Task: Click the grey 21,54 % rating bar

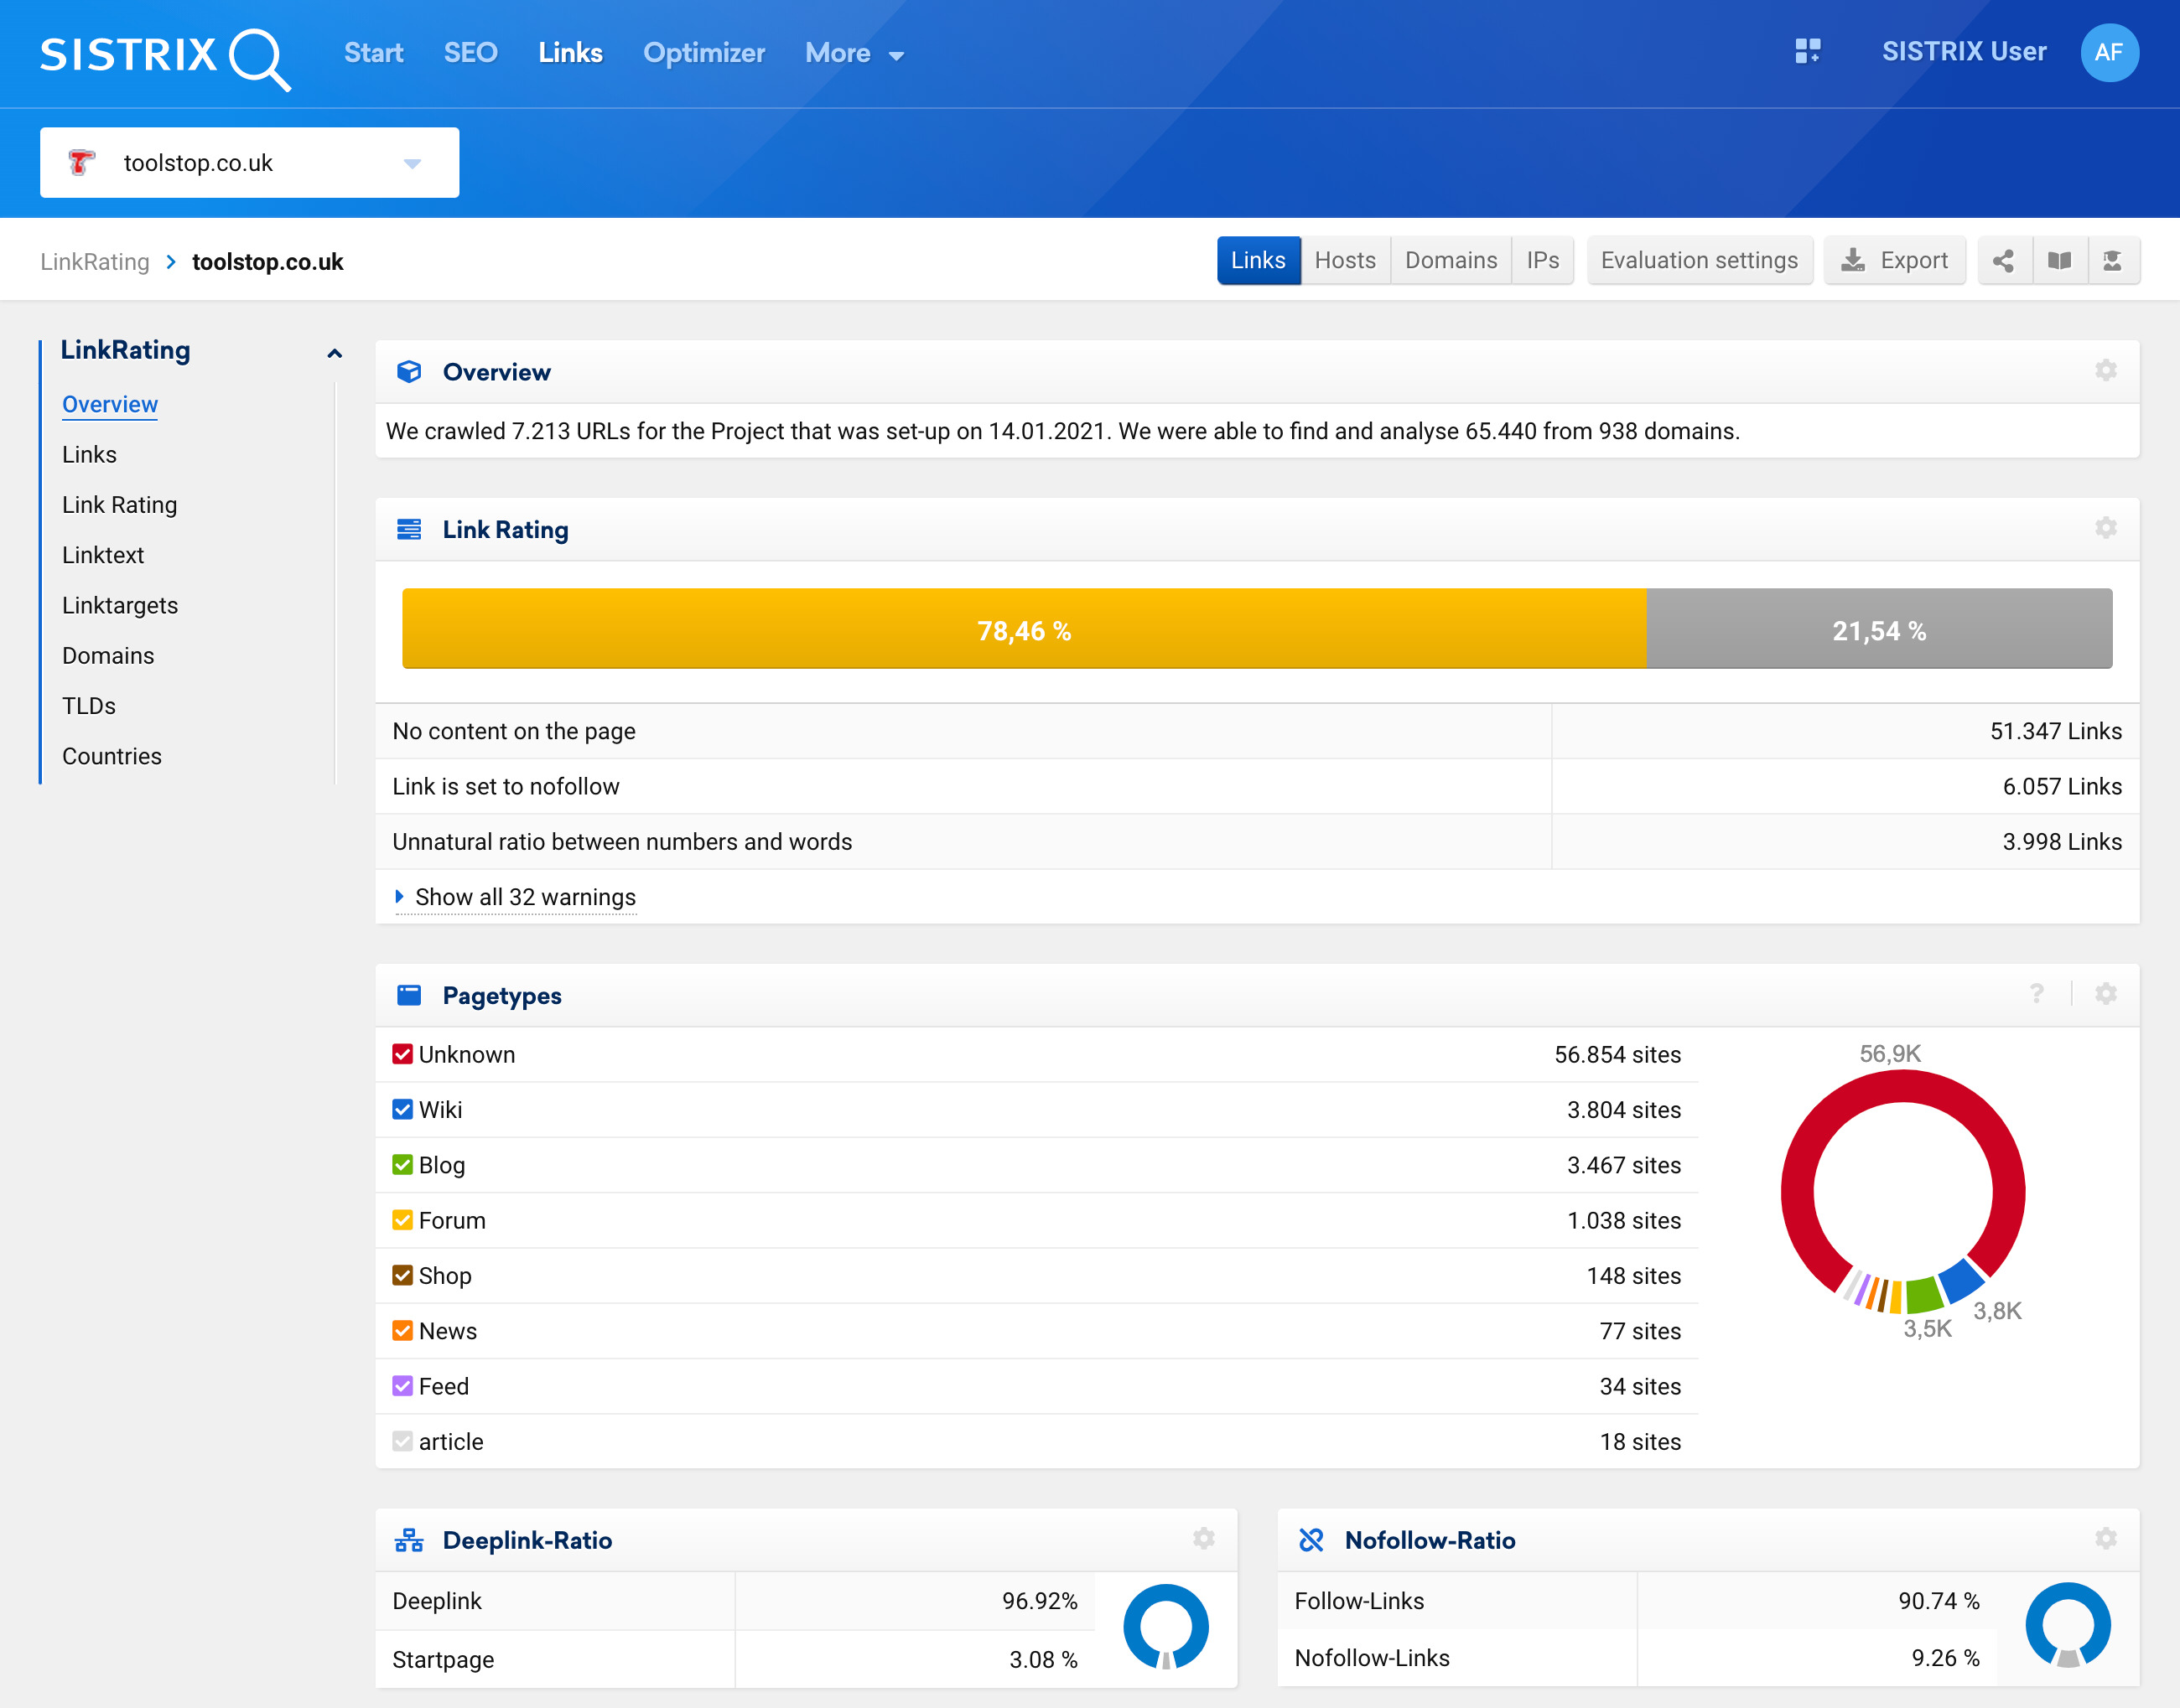Action: pyautogui.click(x=1879, y=629)
